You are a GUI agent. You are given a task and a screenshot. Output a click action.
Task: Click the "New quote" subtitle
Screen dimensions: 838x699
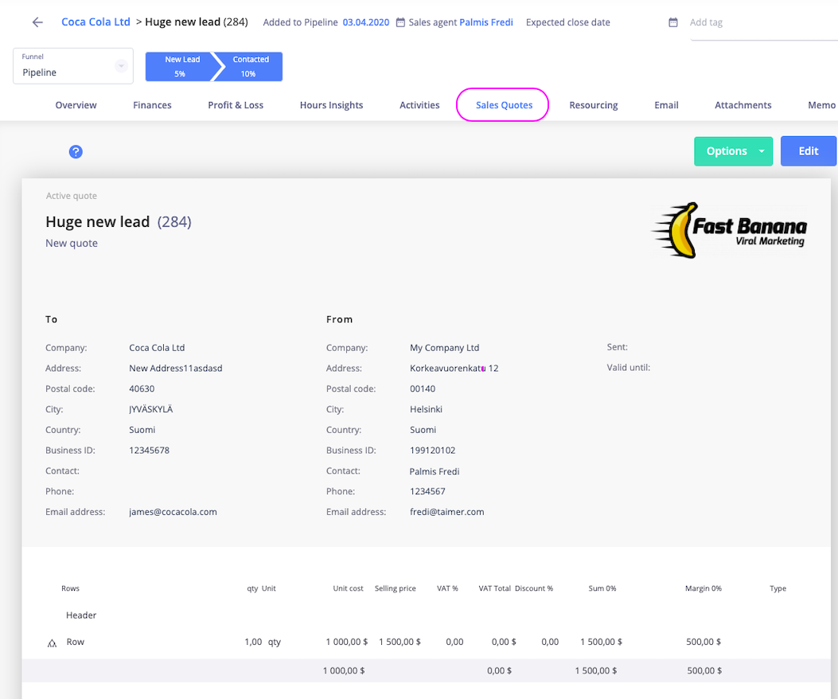click(x=72, y=244)
